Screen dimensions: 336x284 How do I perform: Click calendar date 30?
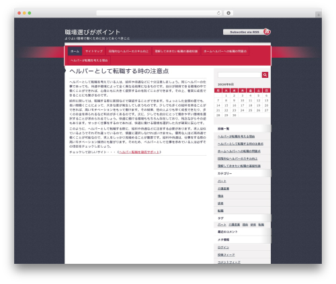pos(235,115)
